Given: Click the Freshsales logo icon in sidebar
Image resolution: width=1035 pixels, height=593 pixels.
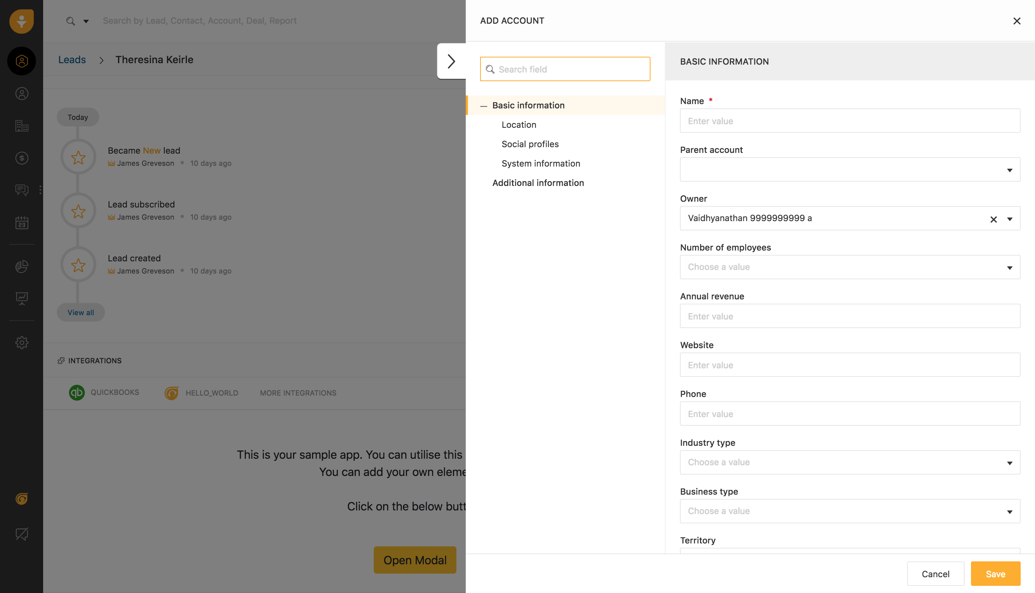Looking at the screenshot, I should 22,21.
